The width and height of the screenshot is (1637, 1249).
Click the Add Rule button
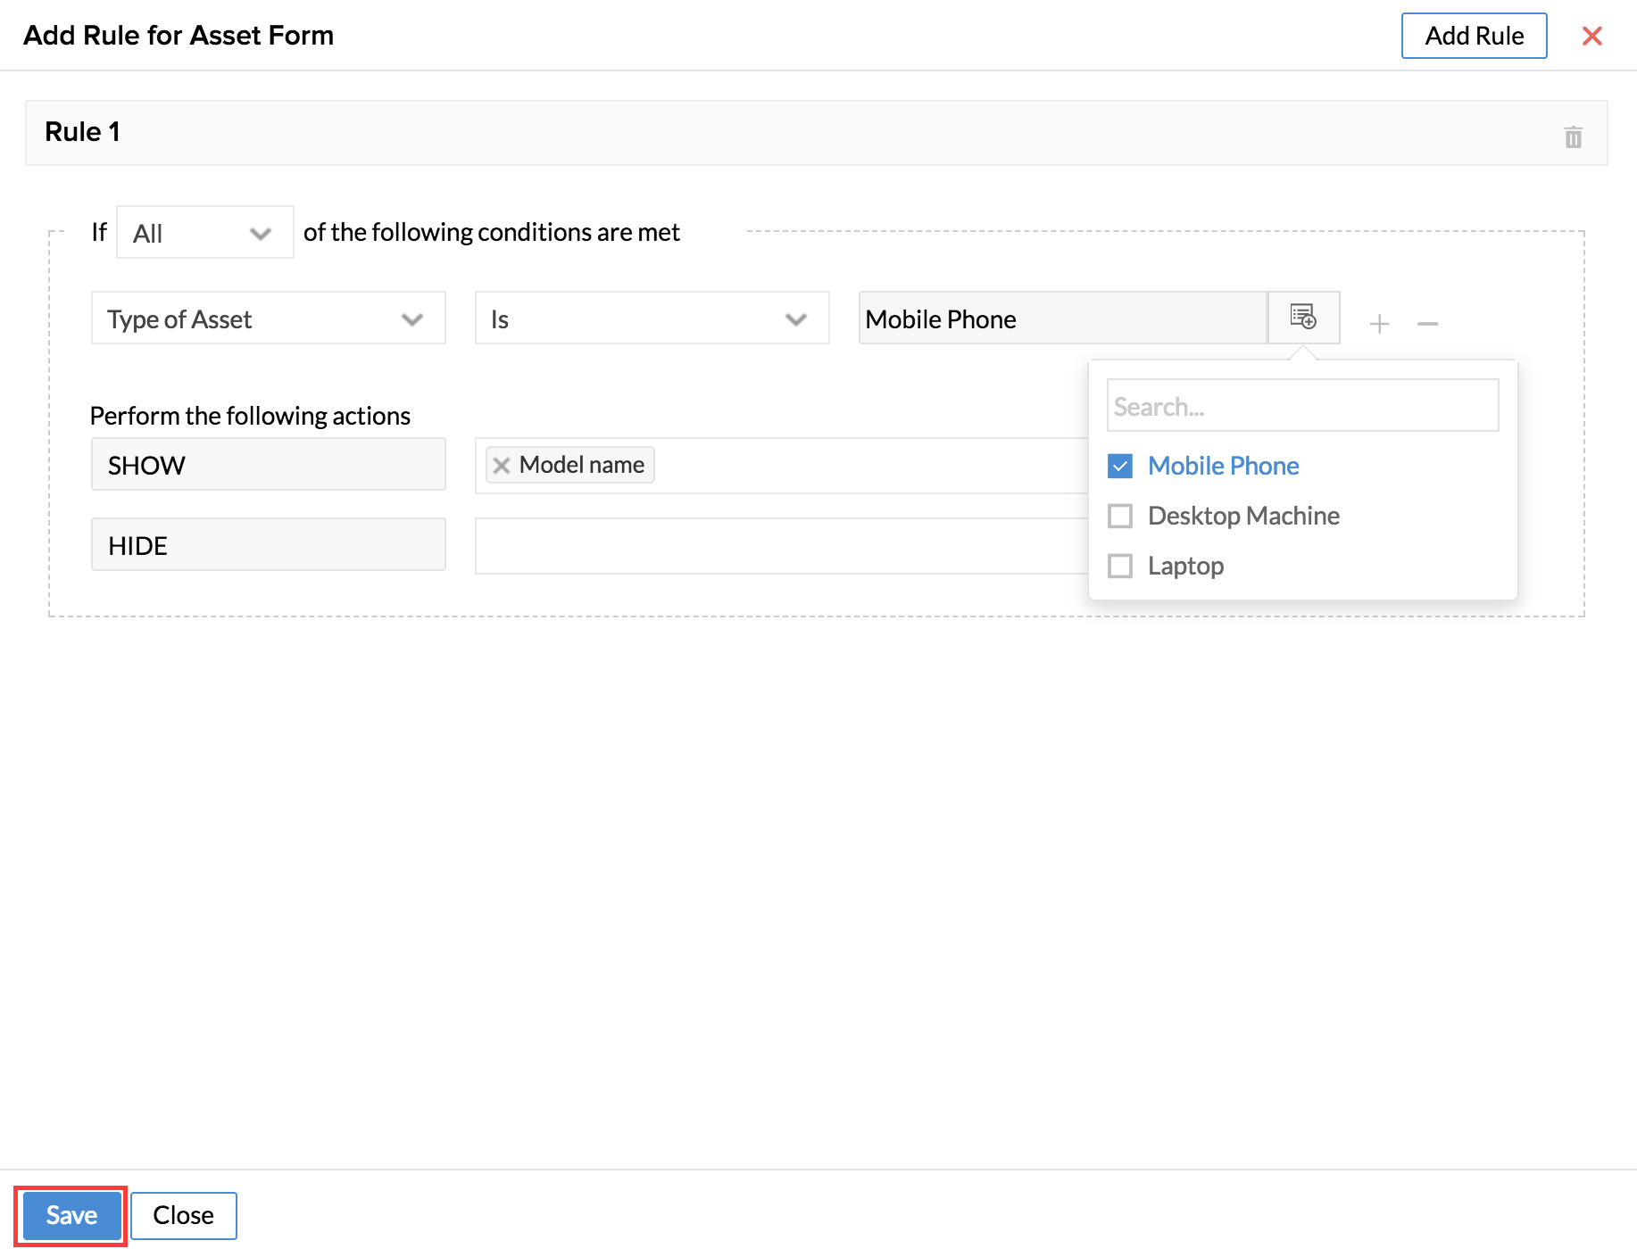pos(1474,36)
